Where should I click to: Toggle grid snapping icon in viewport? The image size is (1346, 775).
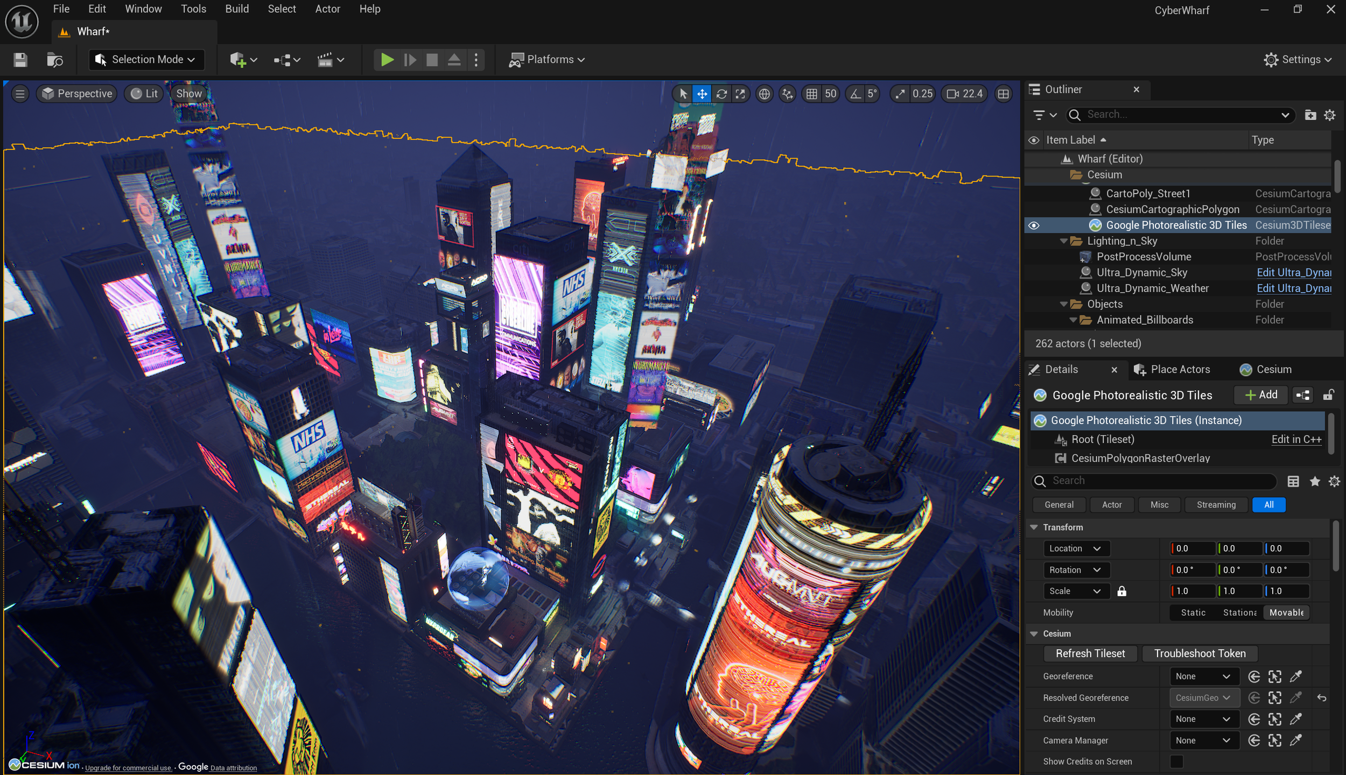coord(811,94)
